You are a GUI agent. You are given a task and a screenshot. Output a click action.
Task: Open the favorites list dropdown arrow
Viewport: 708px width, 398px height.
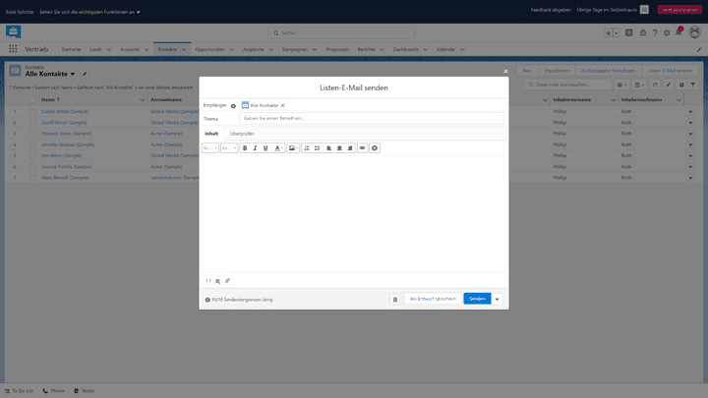click(x=617, y=33)
